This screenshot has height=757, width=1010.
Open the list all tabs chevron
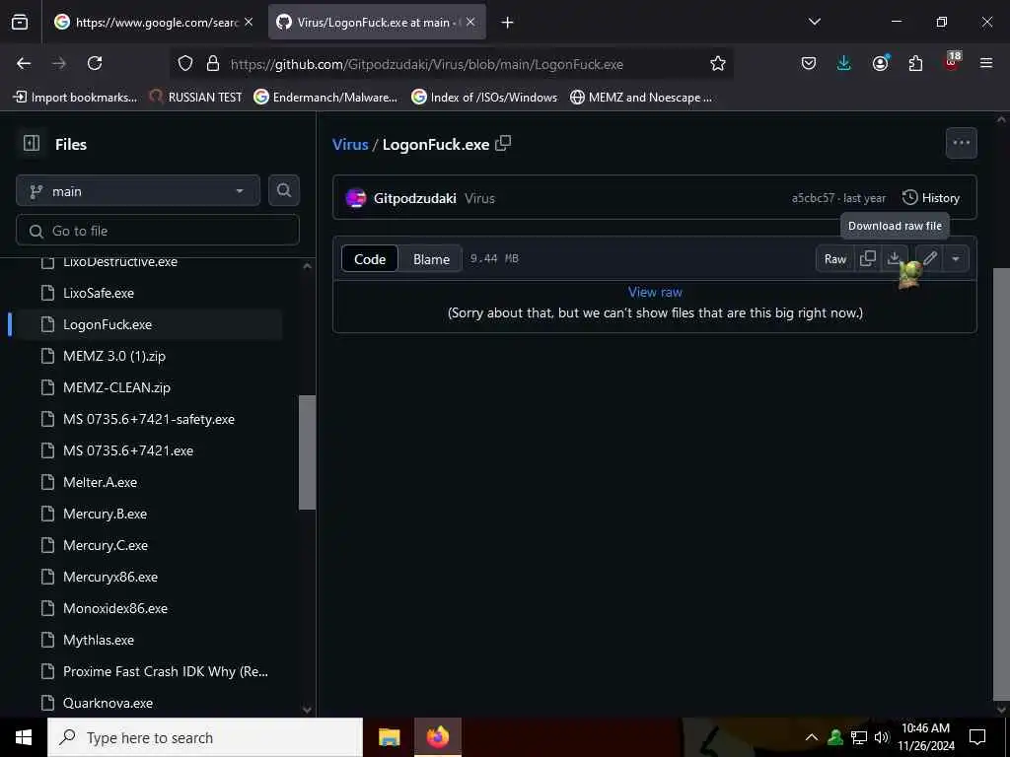[x=814, y=22]
